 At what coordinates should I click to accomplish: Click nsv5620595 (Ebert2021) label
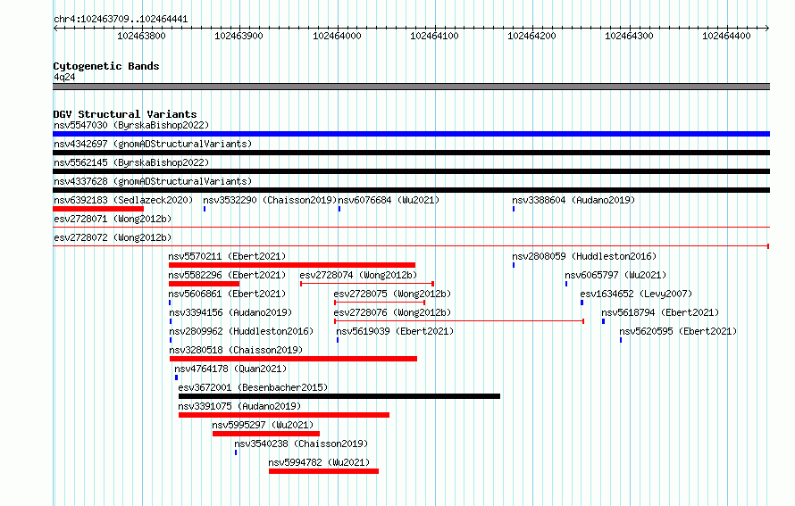tap(678, 331)
